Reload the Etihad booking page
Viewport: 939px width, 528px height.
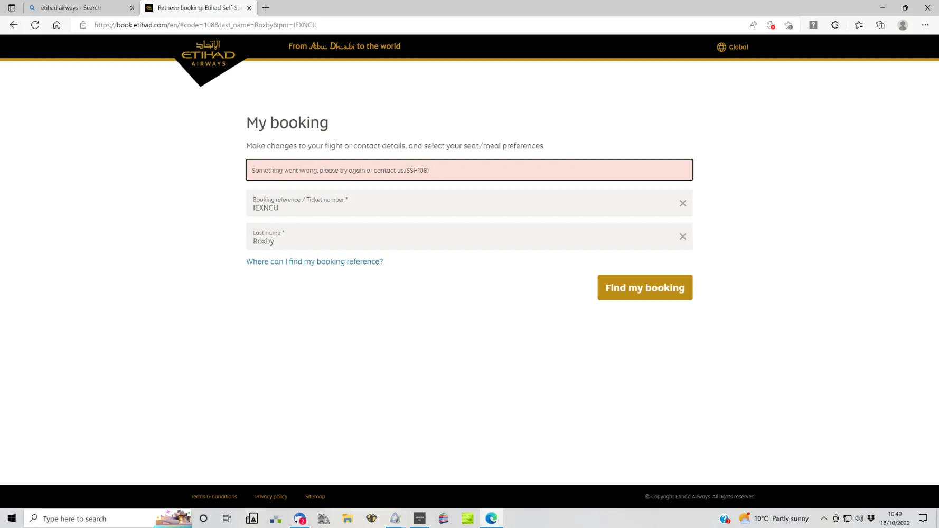click(x=35, y=25)
